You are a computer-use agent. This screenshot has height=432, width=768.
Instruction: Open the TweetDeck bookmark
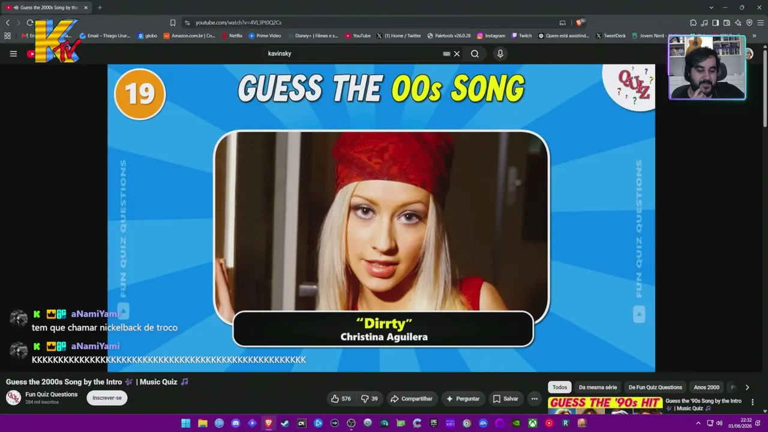611,36
